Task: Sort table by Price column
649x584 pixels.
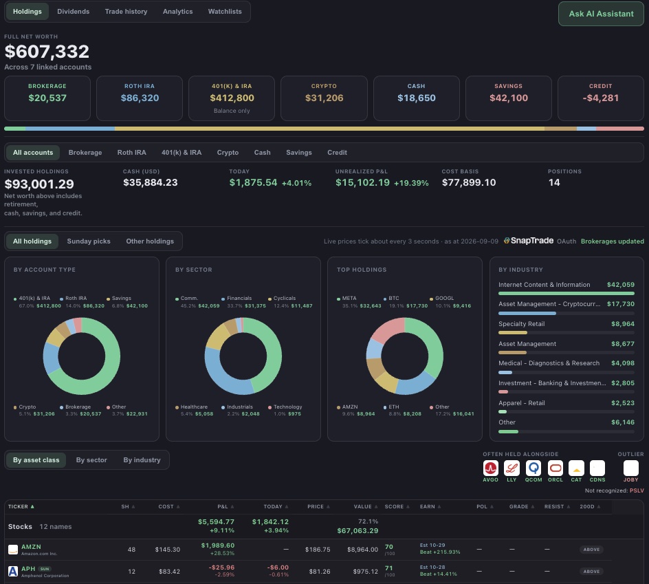Action: click(x=319, y=506)
